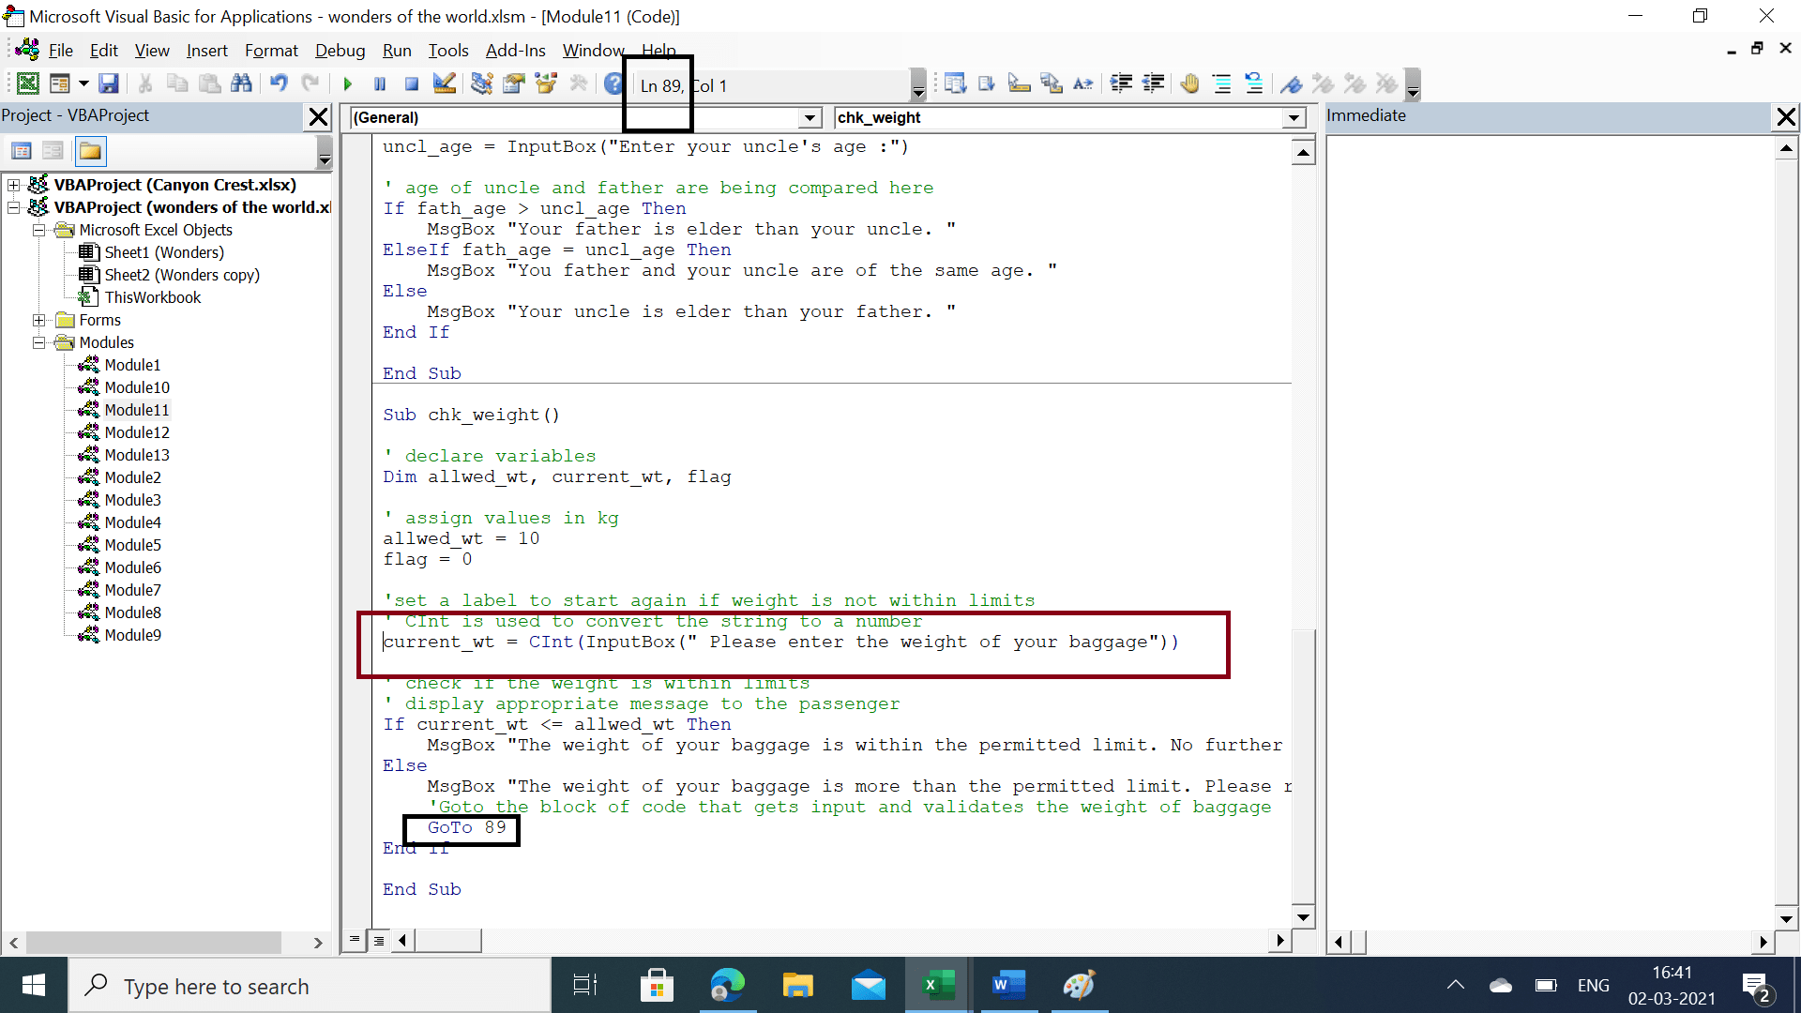The width and height of the screenshot is (1801, 1013).
Task: Run the chk_weight Sub with Run button
Action: (x=348, y=83)
